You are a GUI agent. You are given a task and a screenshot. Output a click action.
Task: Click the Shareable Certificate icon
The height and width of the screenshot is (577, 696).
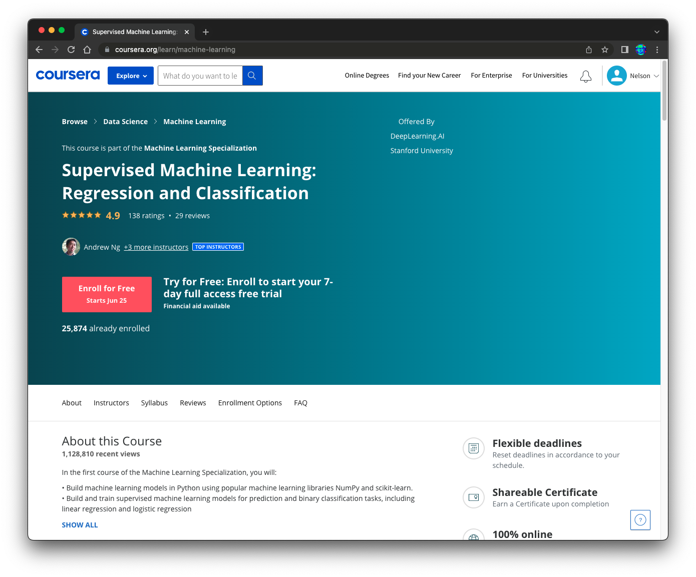[x=473, y=497]
